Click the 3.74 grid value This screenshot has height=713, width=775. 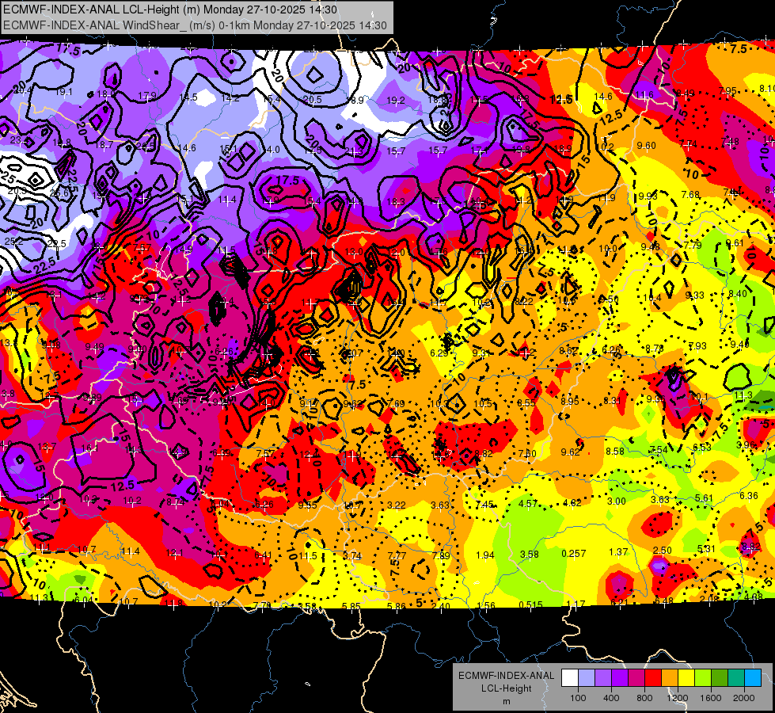coord(352,555)
